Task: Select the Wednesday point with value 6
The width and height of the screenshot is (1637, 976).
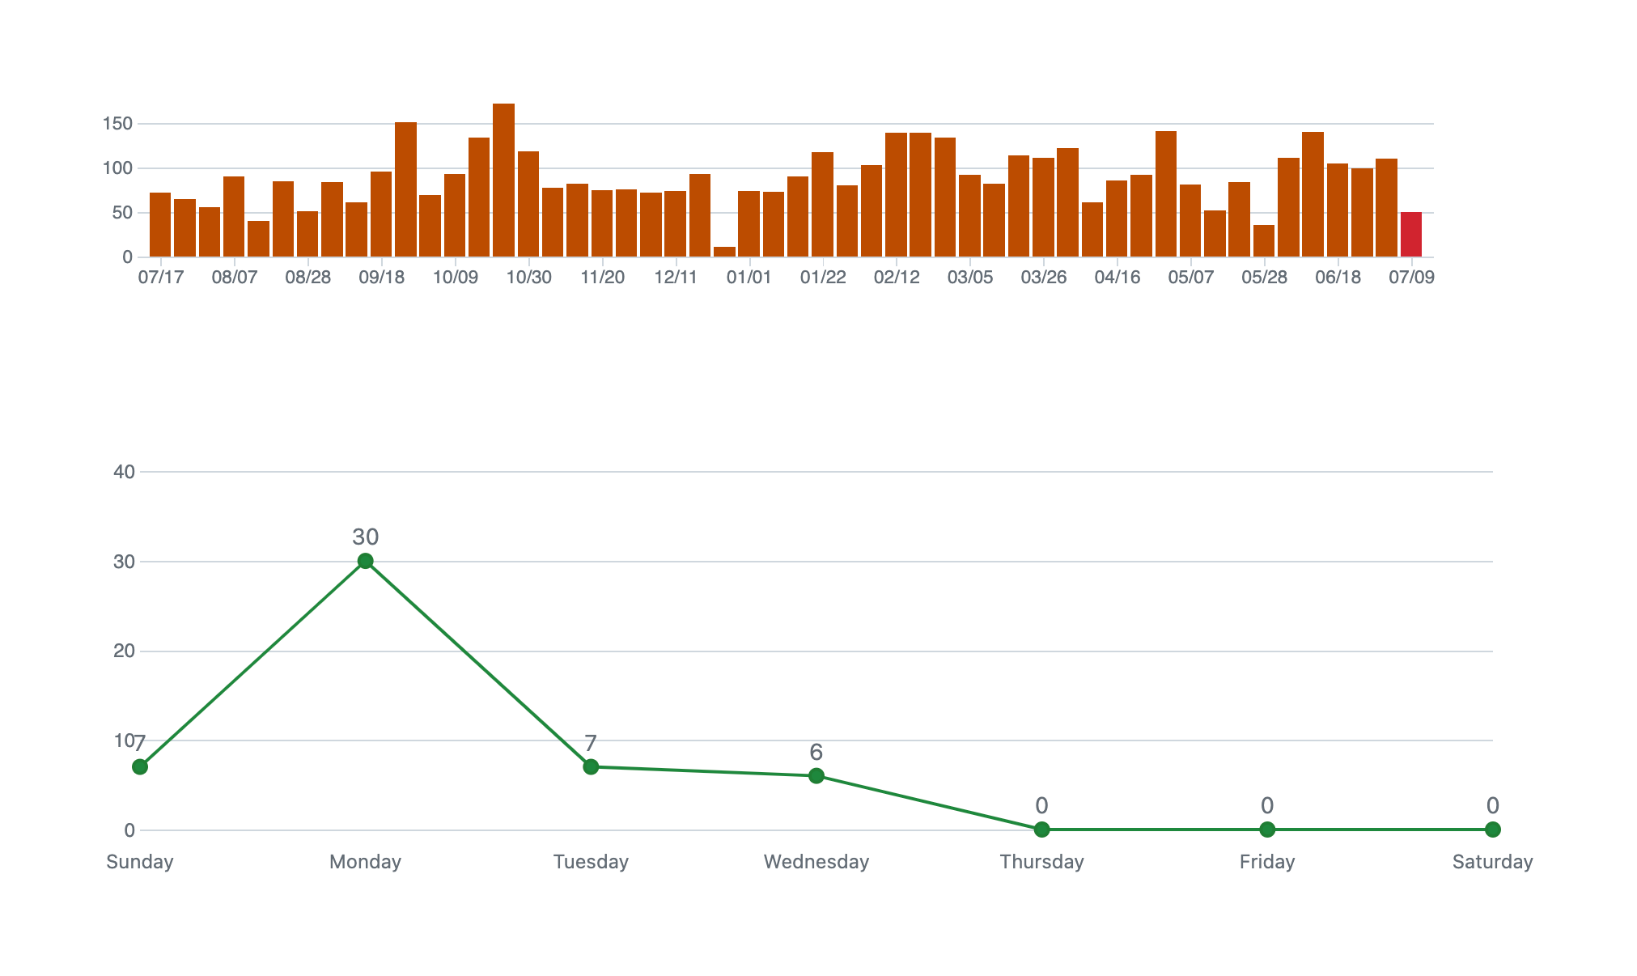Action: (816, 776)
